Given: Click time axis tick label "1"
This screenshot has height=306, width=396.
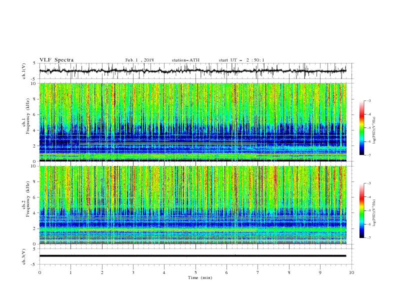Looking at the screenshot, I should pos(70,272).
